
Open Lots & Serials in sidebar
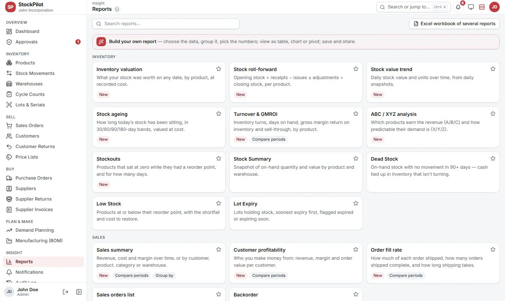point(43,105)
